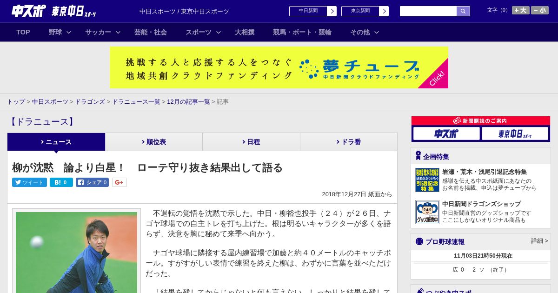Viewport: 558px width, 293px height.
Task: Click トップ breadcrumb link
Action: tap(16, 101)
